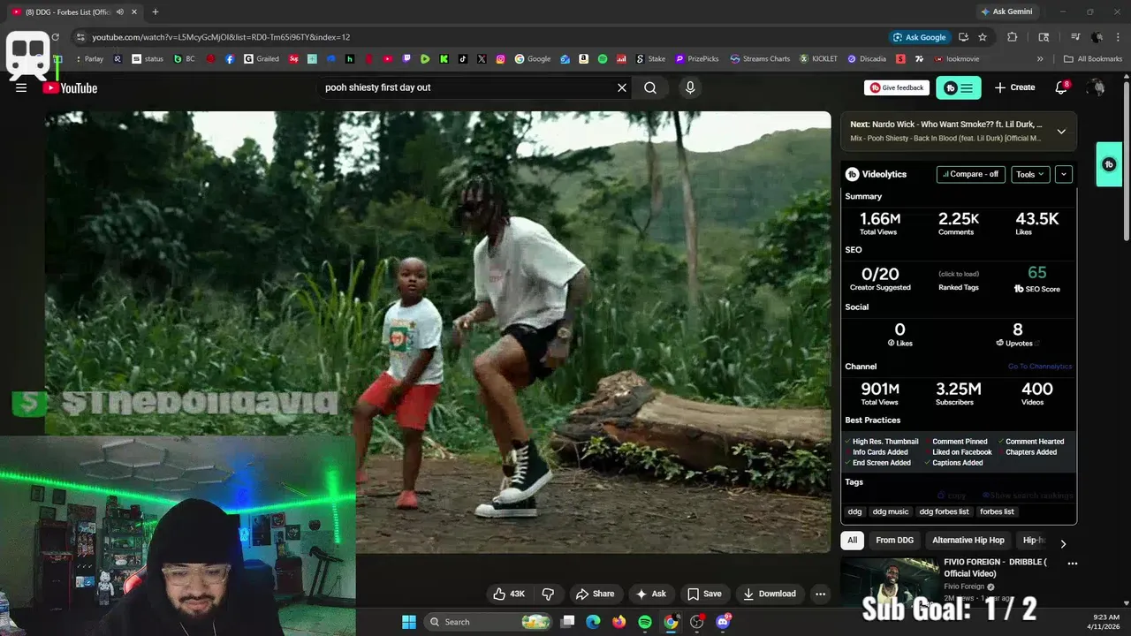Open the Spotify icon in the taskbar
This screenshot has height=636, width=1131.
(645, 622)
